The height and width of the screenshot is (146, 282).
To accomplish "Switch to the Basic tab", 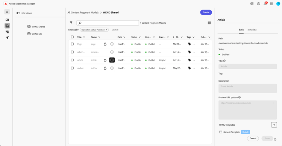I will (x=241, y=30).
